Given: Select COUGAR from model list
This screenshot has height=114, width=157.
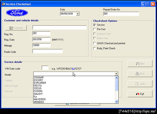Looking at the screenshot, I should tap(74, 78).
